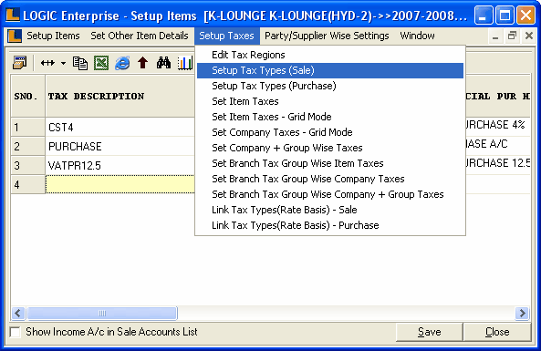Choose Edit Tax Regions
541x351 pixels.
click(x=330, y=55)
